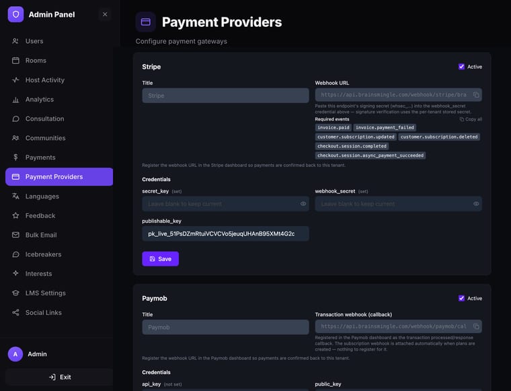Screen dimensions: 511x391
Task: Open the Users section
Action: [59, 41]
